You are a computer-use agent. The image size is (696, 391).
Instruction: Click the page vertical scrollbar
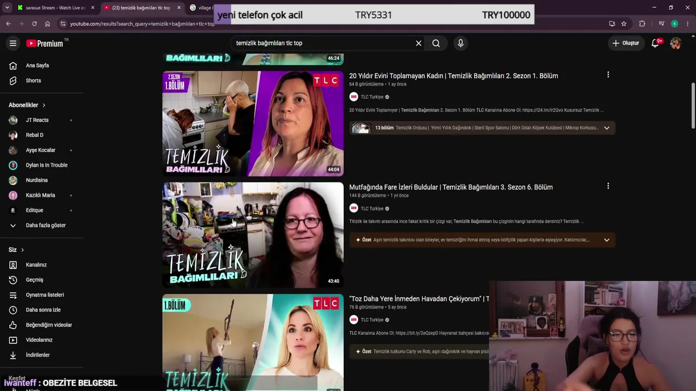pyautogui.click(x=693, y=106)
